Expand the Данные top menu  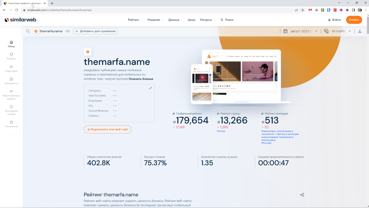point(175,20)
